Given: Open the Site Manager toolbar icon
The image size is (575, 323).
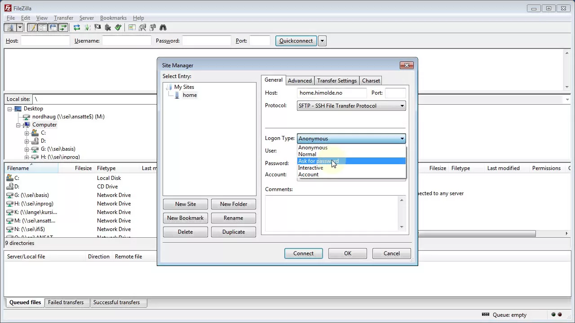Looking at the screenshot, I should coord(10,27).
